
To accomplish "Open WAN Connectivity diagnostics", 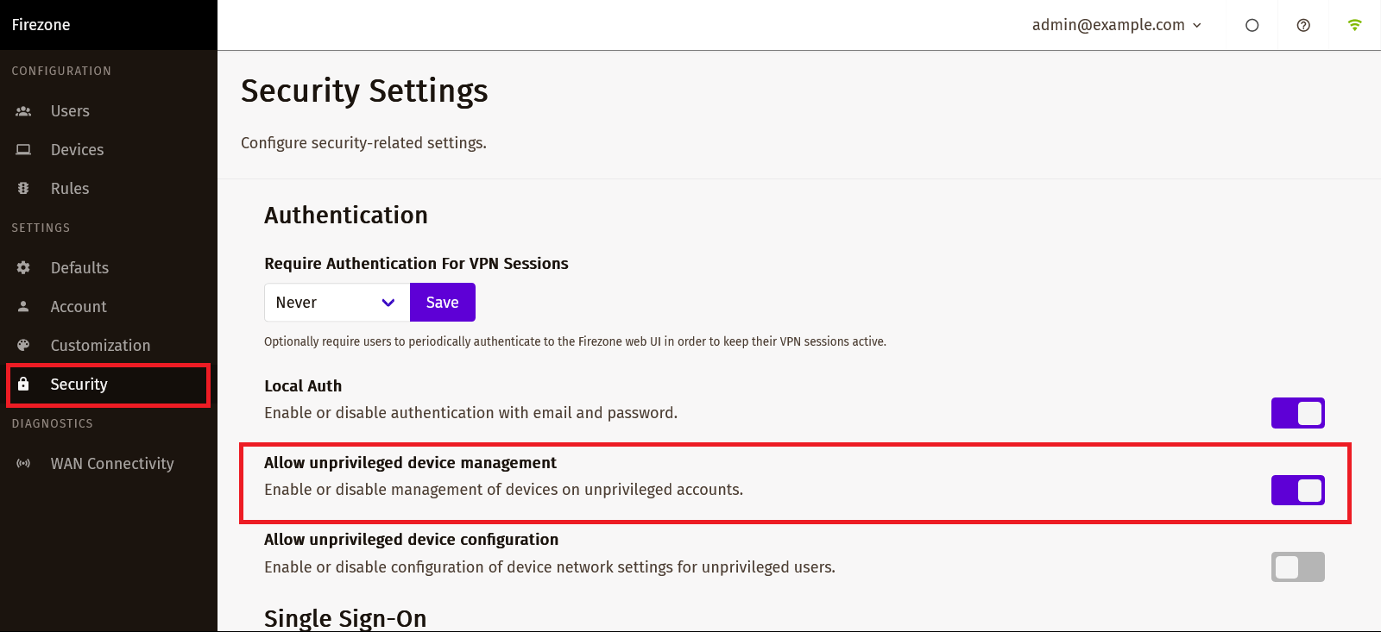I will [x=109, y=464].
